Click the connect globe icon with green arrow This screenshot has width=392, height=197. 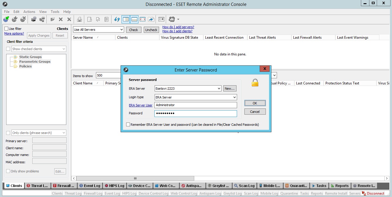point(6,19)
